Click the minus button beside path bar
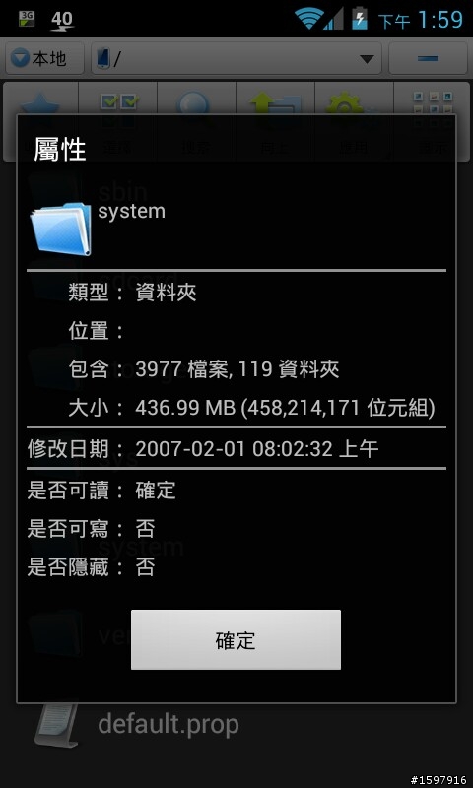473x788 pixels. tap(429, 59)
